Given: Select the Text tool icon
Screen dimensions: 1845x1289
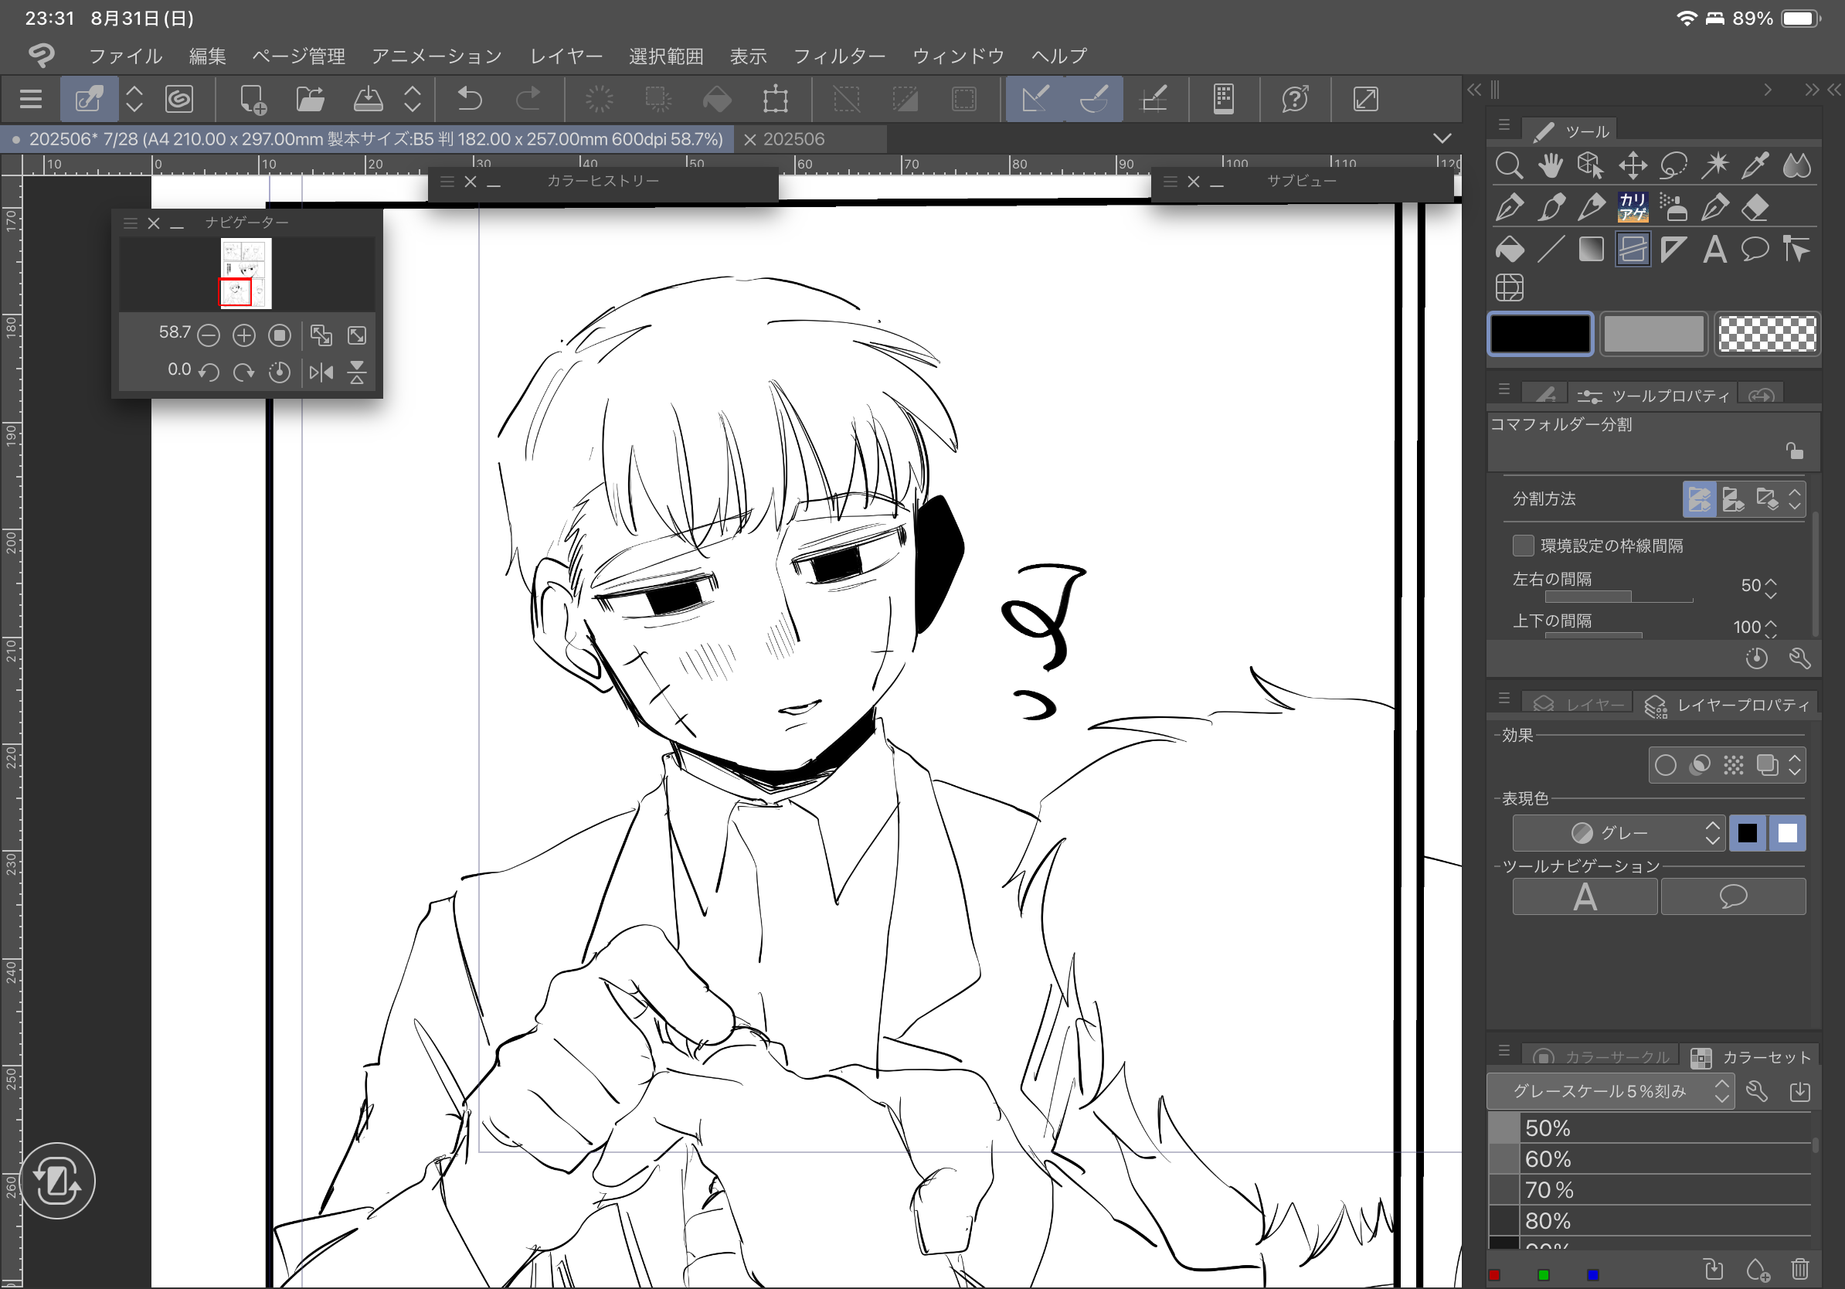Looking at the screenshot, I should [x=1714, y=249].
